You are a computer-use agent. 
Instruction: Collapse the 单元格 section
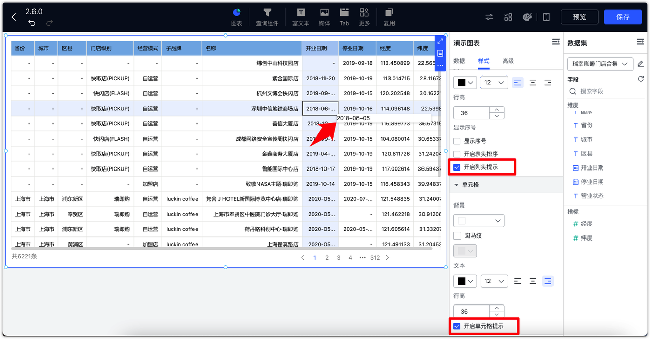(x=456, y=185)
